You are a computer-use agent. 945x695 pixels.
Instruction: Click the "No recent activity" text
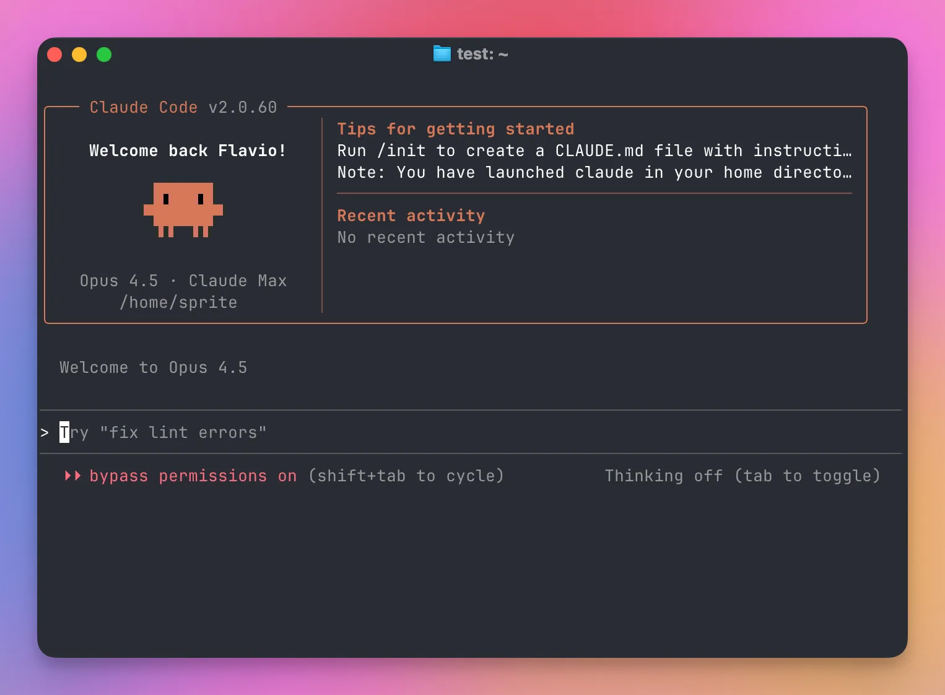coord(426,237)
